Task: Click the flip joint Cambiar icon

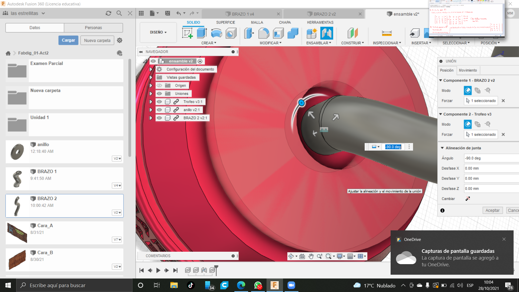Action: [x=468, y=199]
